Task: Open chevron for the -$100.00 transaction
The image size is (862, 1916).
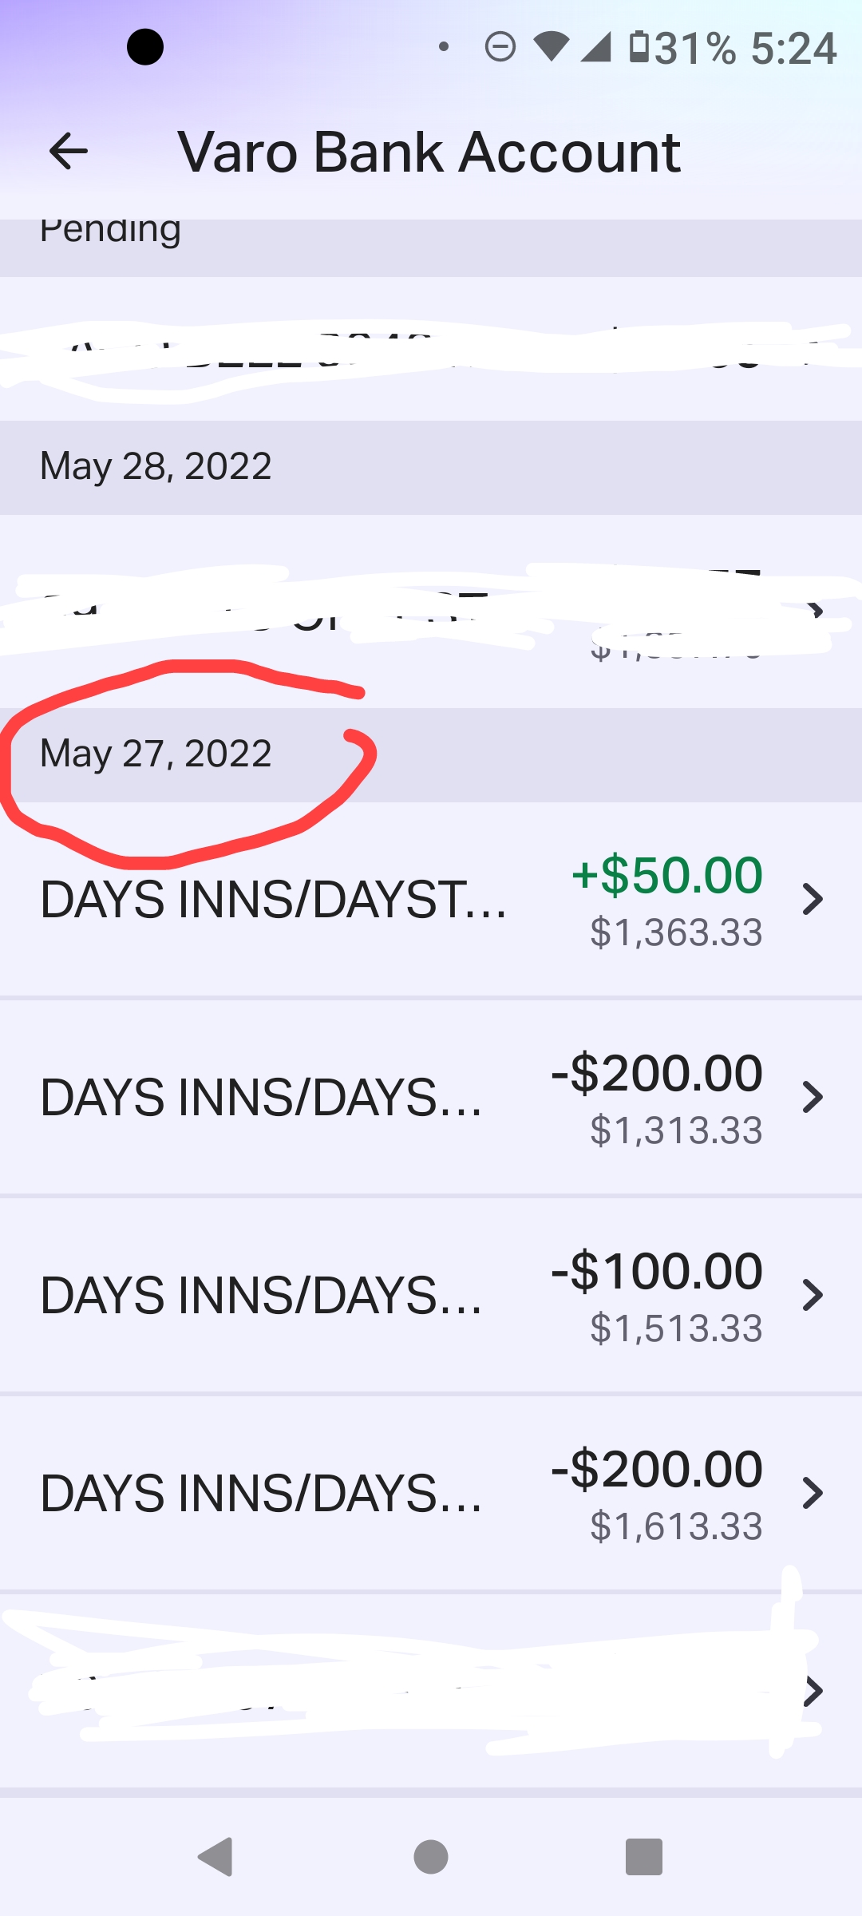Action: pyautogui.click(x=813, y=1295)
